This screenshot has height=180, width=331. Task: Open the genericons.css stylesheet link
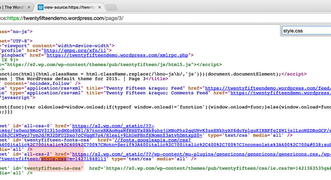tap(202, 154)
